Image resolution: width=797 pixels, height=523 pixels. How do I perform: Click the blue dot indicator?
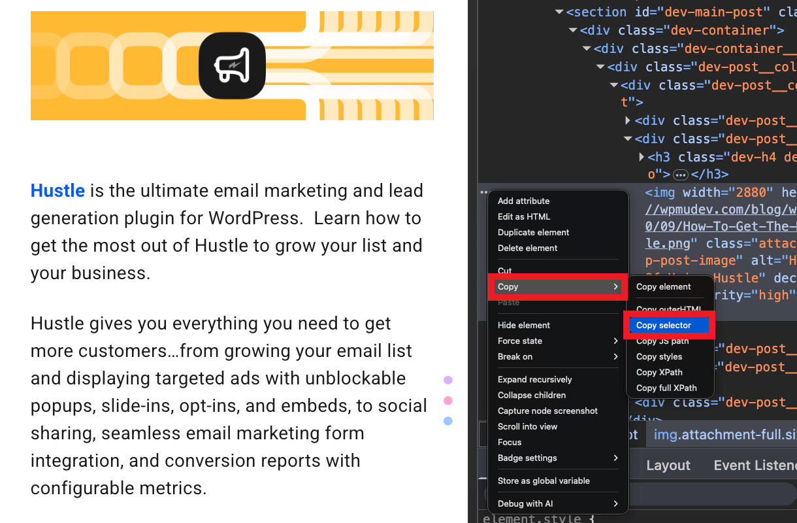(x=448, y=421)
